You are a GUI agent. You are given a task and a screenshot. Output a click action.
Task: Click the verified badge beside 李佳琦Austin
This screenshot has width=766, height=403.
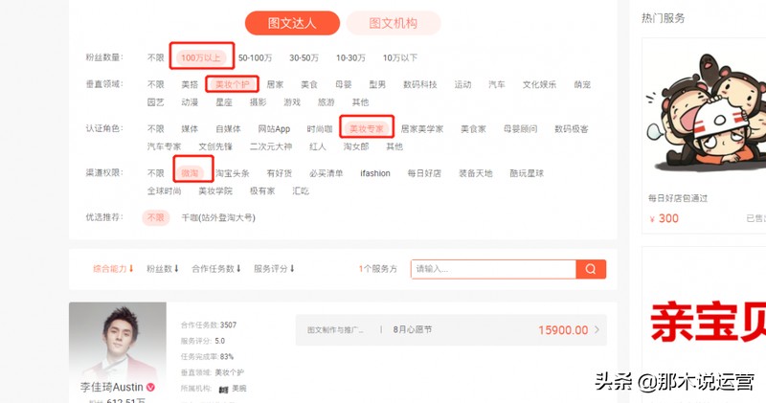[150, 387]
